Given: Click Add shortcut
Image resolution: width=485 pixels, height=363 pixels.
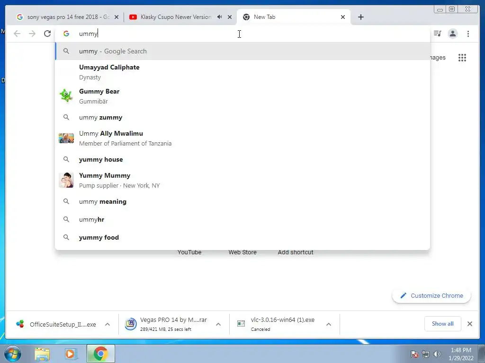Looking at the screenshot, I should point(296,252).
